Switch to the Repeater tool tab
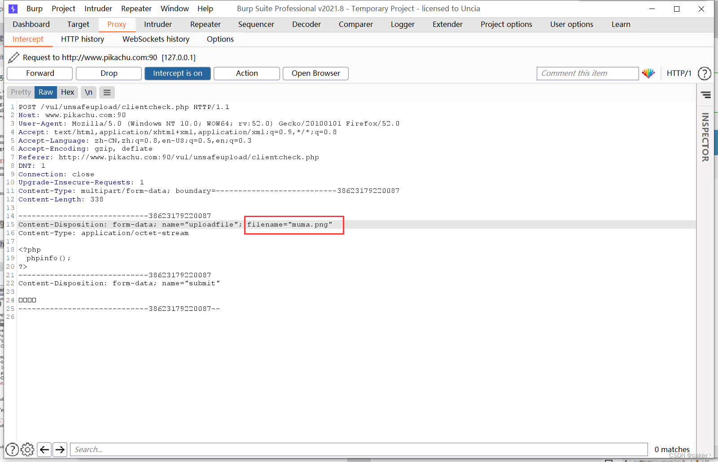718x462 pixels. [206, 24]
